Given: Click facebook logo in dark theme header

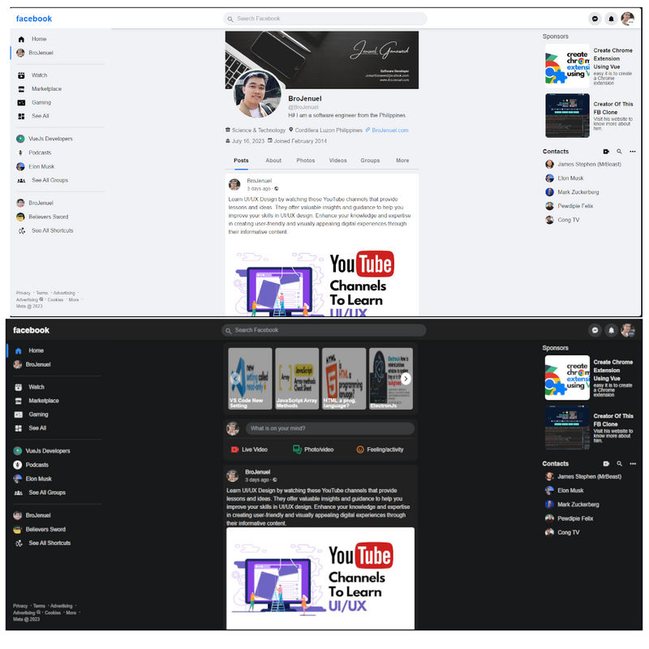Looking at the screenshot, I should click(31, 330).
